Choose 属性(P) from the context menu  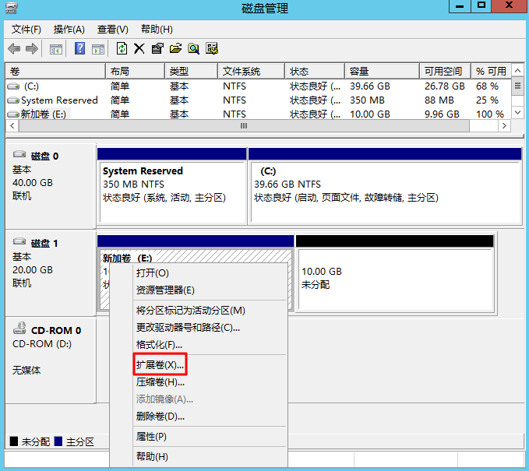coord(210,437)
